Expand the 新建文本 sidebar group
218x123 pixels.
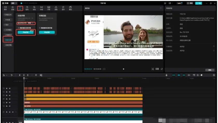coord(8,15)
